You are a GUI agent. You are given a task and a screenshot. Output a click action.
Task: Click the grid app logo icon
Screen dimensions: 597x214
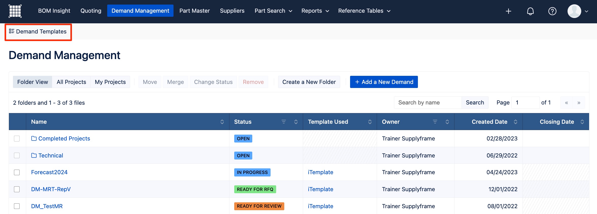click(15, 11)
